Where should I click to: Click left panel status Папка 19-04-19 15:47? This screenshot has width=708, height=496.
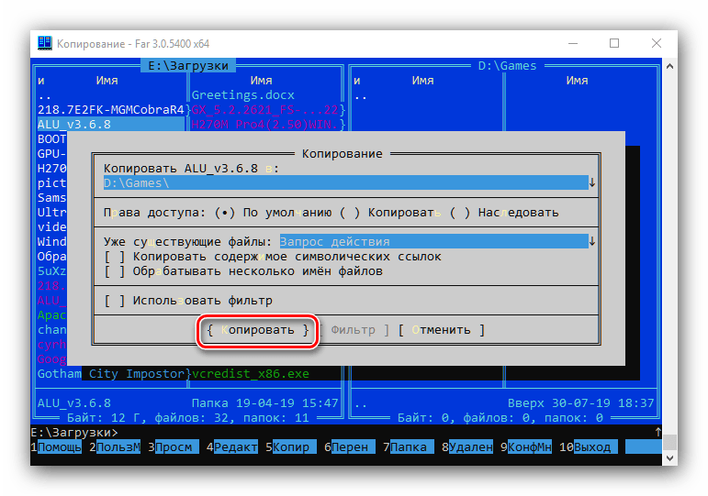pos(265,403)
